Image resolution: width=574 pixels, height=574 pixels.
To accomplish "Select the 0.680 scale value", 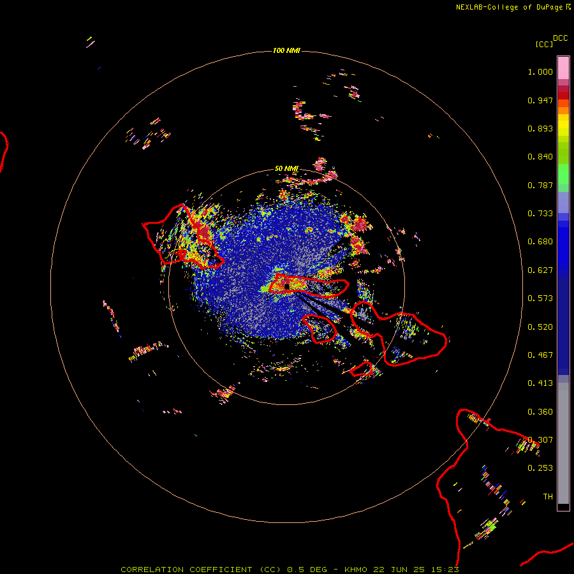I will (540, 242).
